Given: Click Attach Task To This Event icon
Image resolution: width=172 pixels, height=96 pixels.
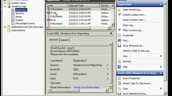Looking at the screenshot, I should [x=119, y=83].
